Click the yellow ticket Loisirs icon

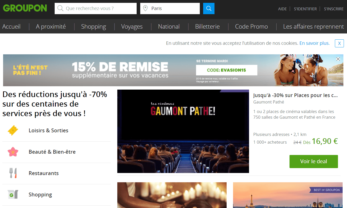(13, 131)
